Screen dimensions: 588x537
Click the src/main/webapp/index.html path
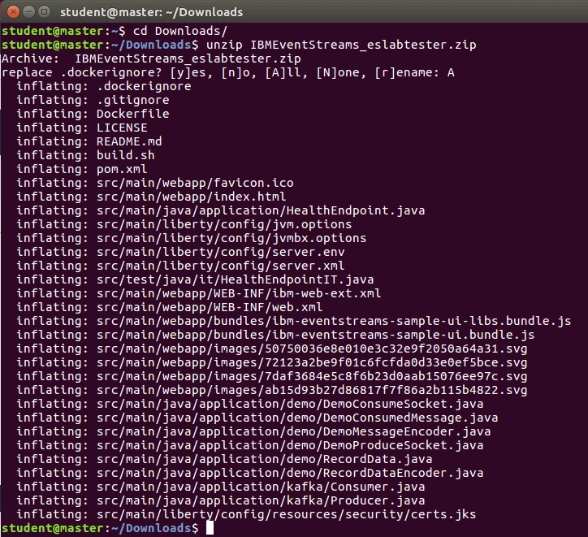[x=191, y=197]
